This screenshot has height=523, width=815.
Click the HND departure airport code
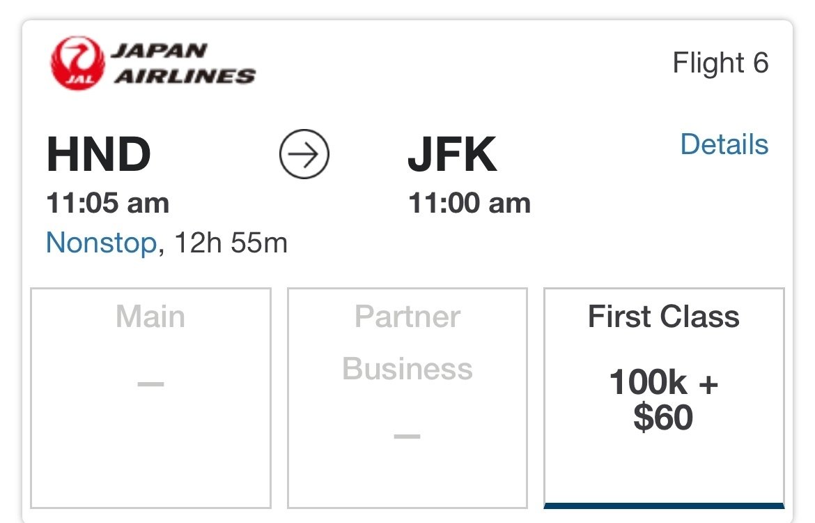(99, 155)
